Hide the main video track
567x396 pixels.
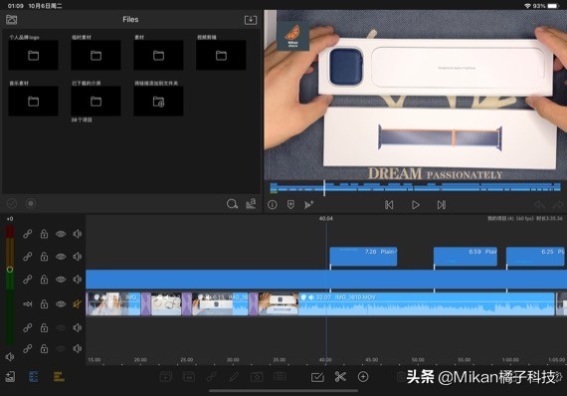(x=61, y=303)
